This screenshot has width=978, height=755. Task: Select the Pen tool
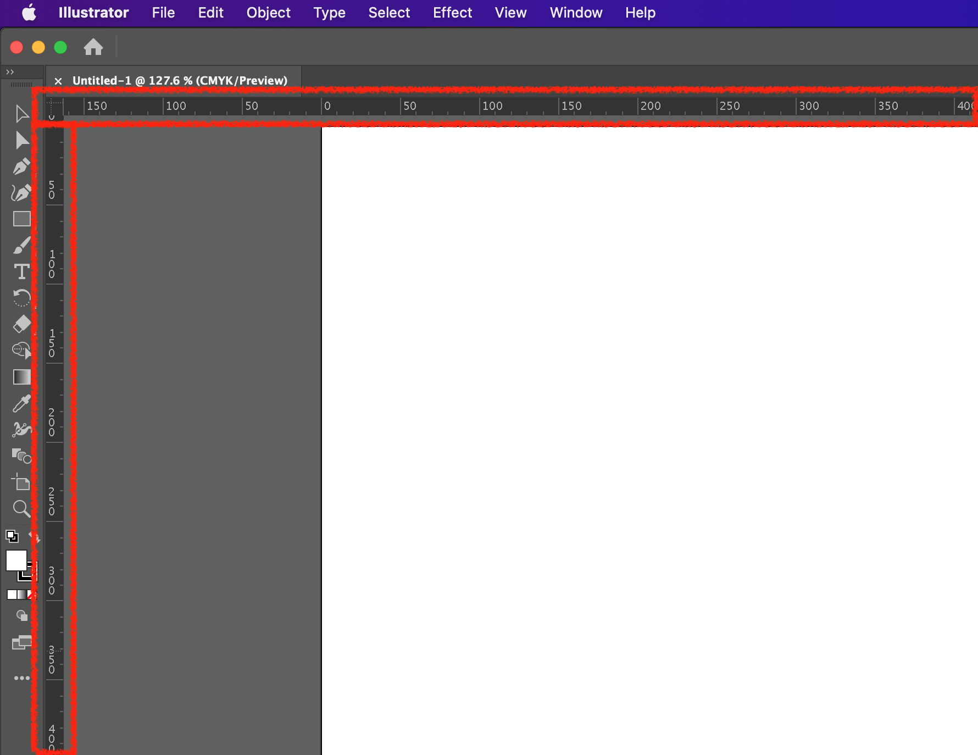[21, 166]
